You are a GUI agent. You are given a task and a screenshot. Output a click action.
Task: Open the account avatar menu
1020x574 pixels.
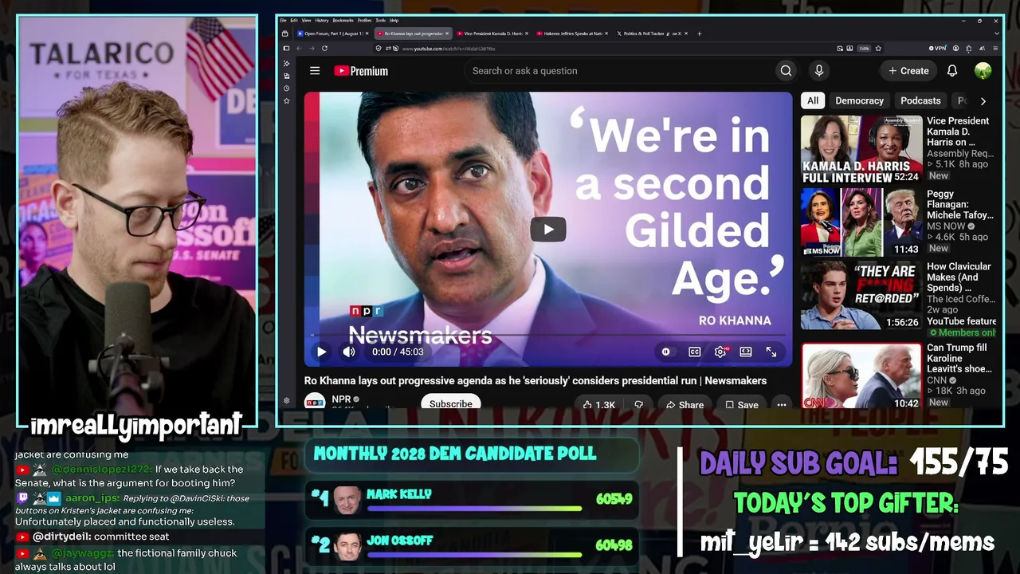point(983,71)
